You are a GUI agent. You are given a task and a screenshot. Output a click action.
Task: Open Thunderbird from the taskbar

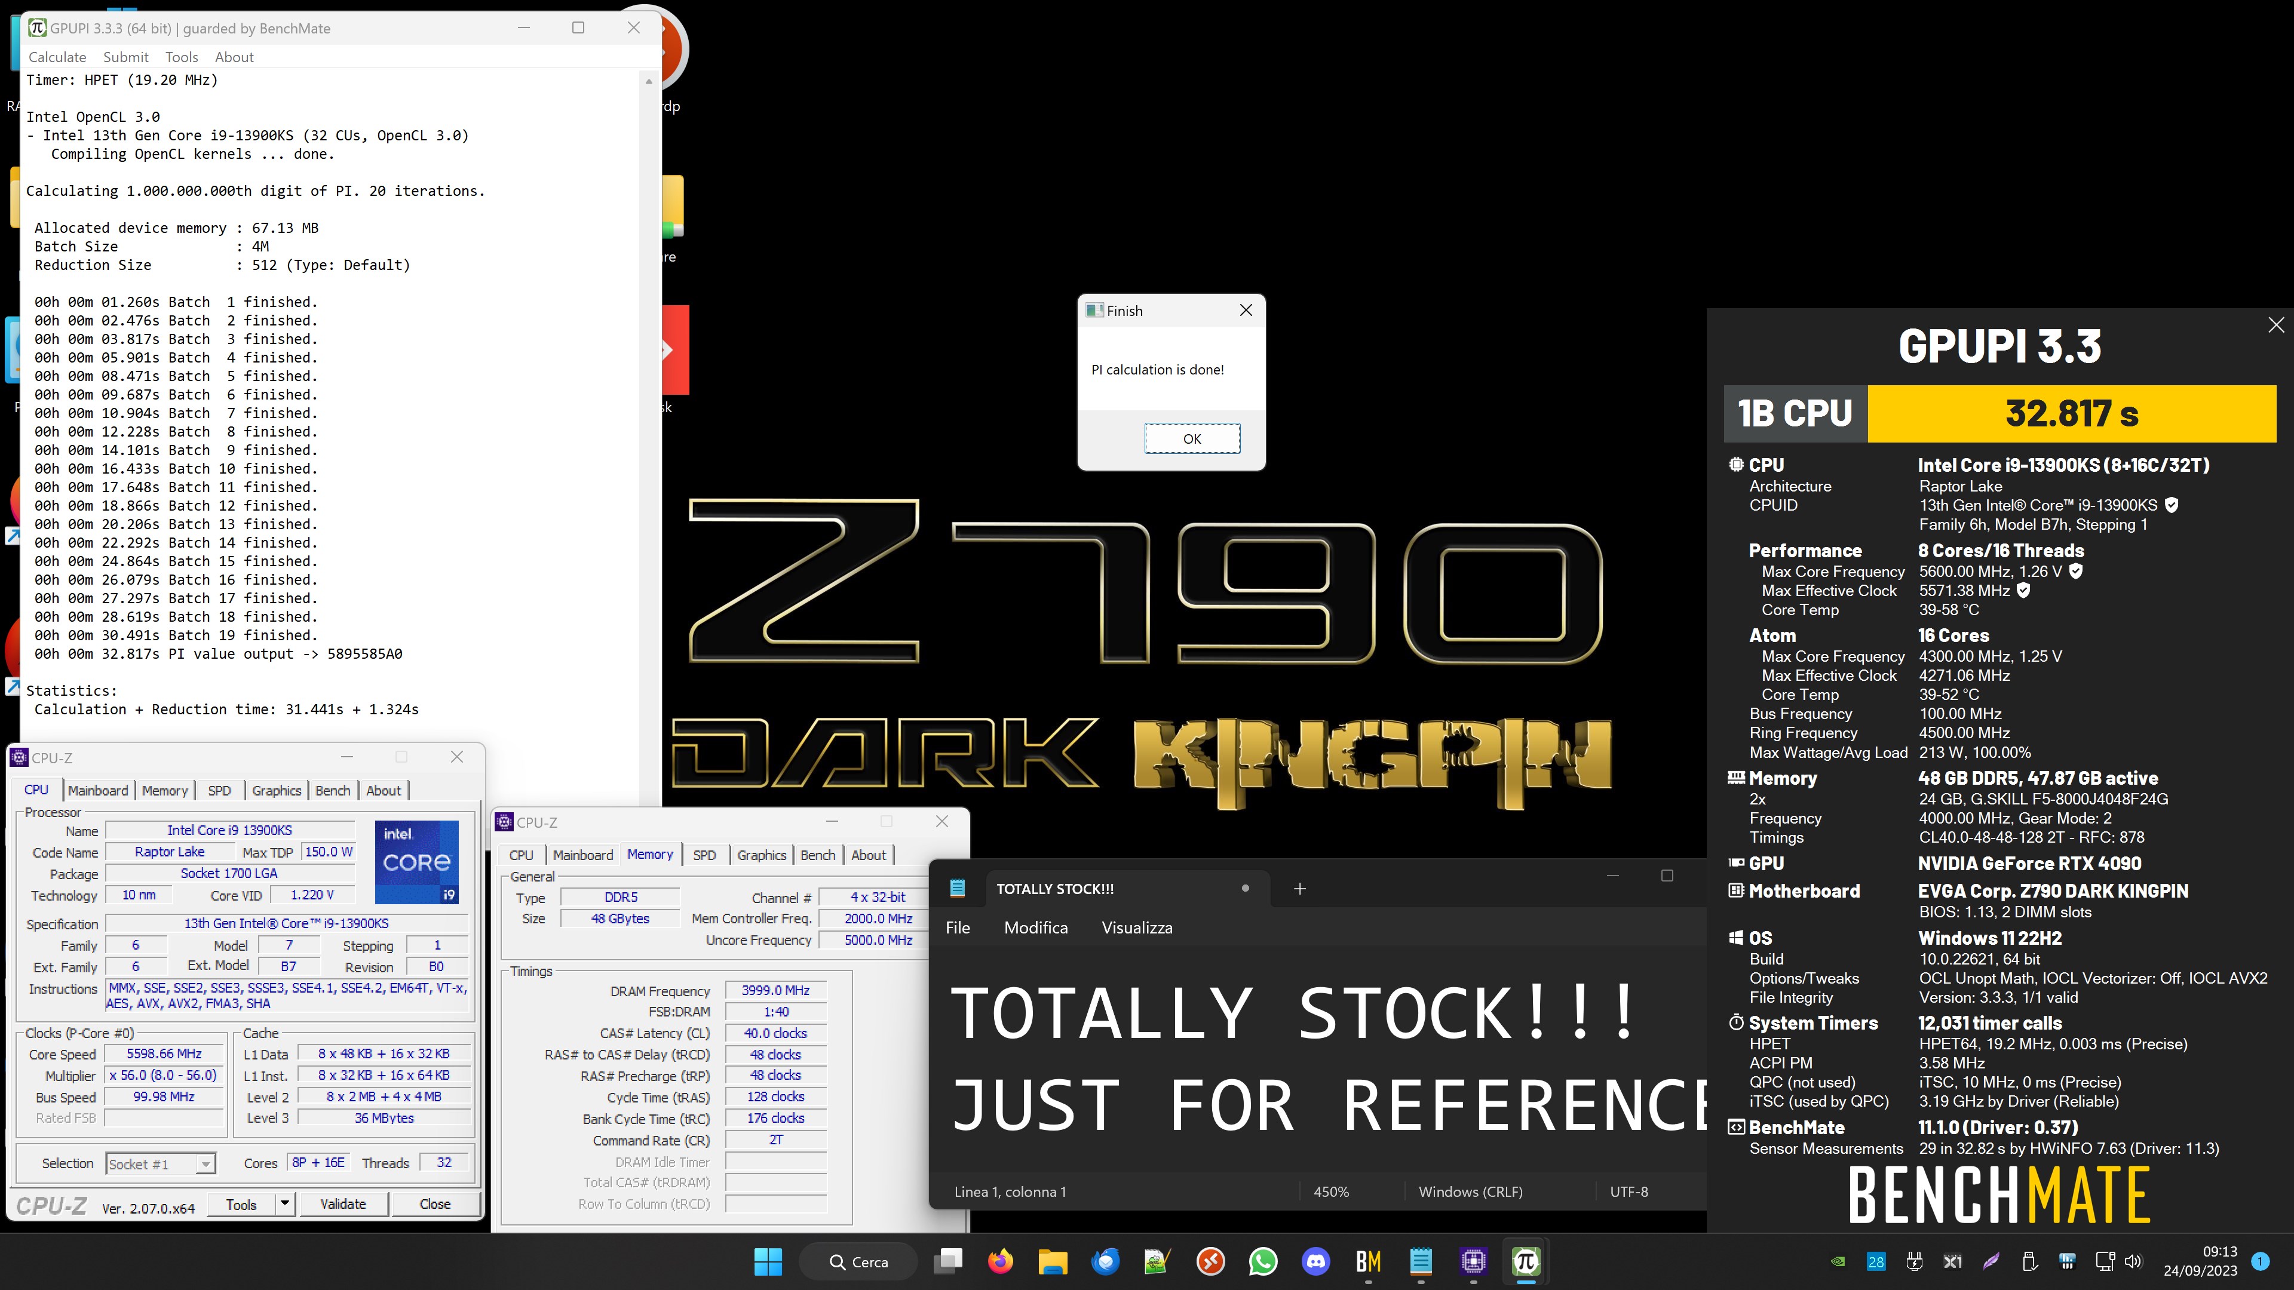[x=1105, y=1261]
